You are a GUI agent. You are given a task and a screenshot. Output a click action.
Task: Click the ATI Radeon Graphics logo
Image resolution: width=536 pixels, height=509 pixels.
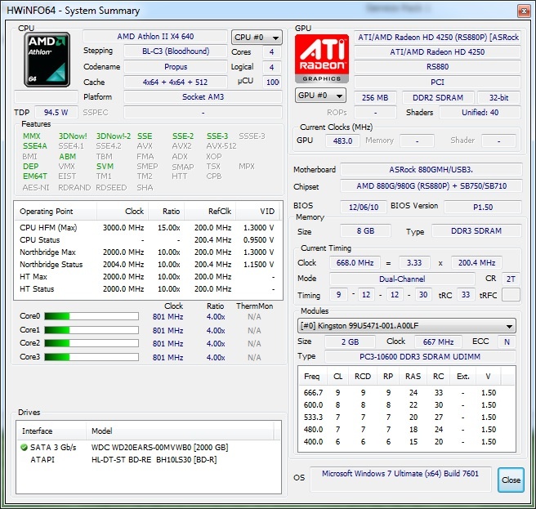click(322, 59)
